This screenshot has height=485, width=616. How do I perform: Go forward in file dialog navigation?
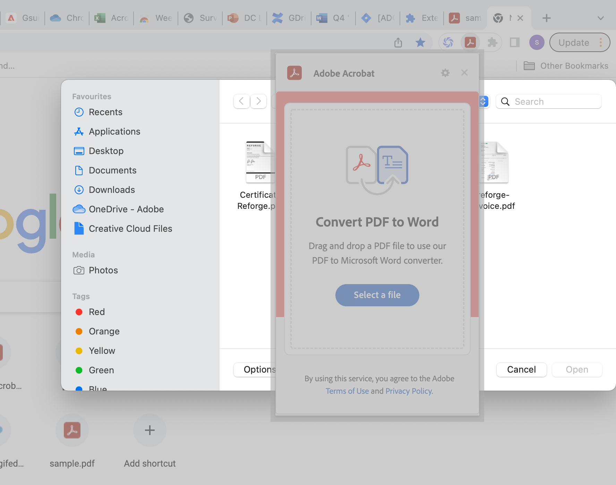click(x=258, y=101)
